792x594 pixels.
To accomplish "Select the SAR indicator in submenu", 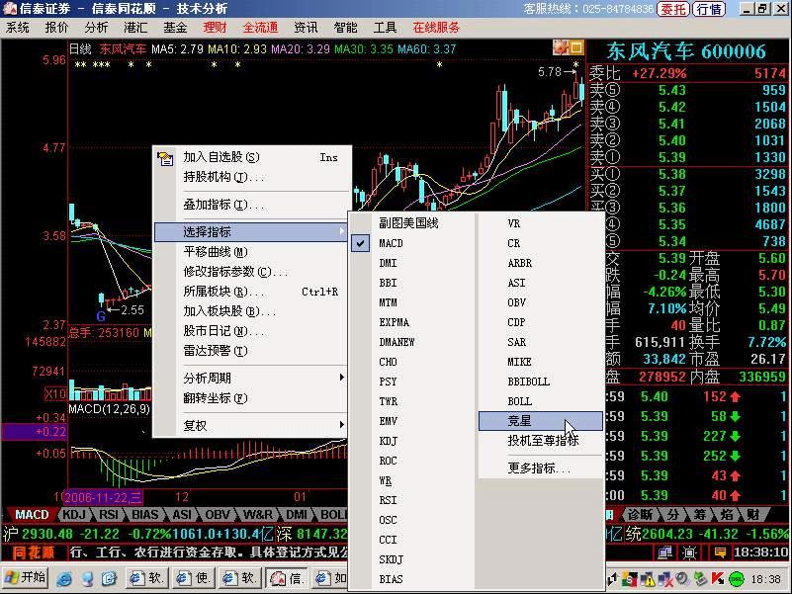I will (x=541, y=342).
